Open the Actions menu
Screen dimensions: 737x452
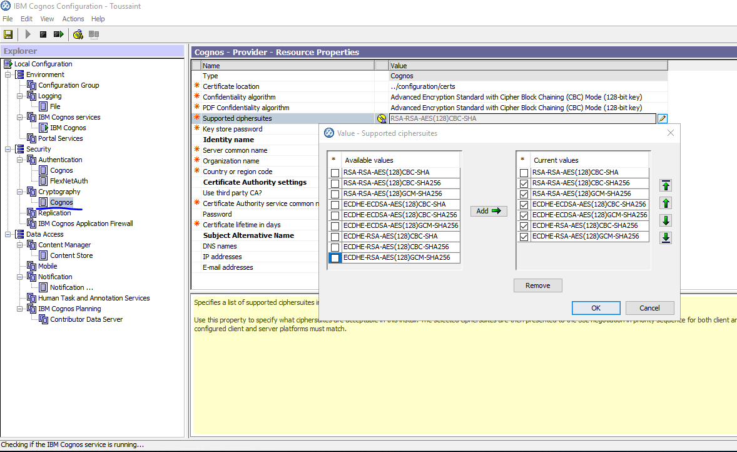[x=73, y=19]
